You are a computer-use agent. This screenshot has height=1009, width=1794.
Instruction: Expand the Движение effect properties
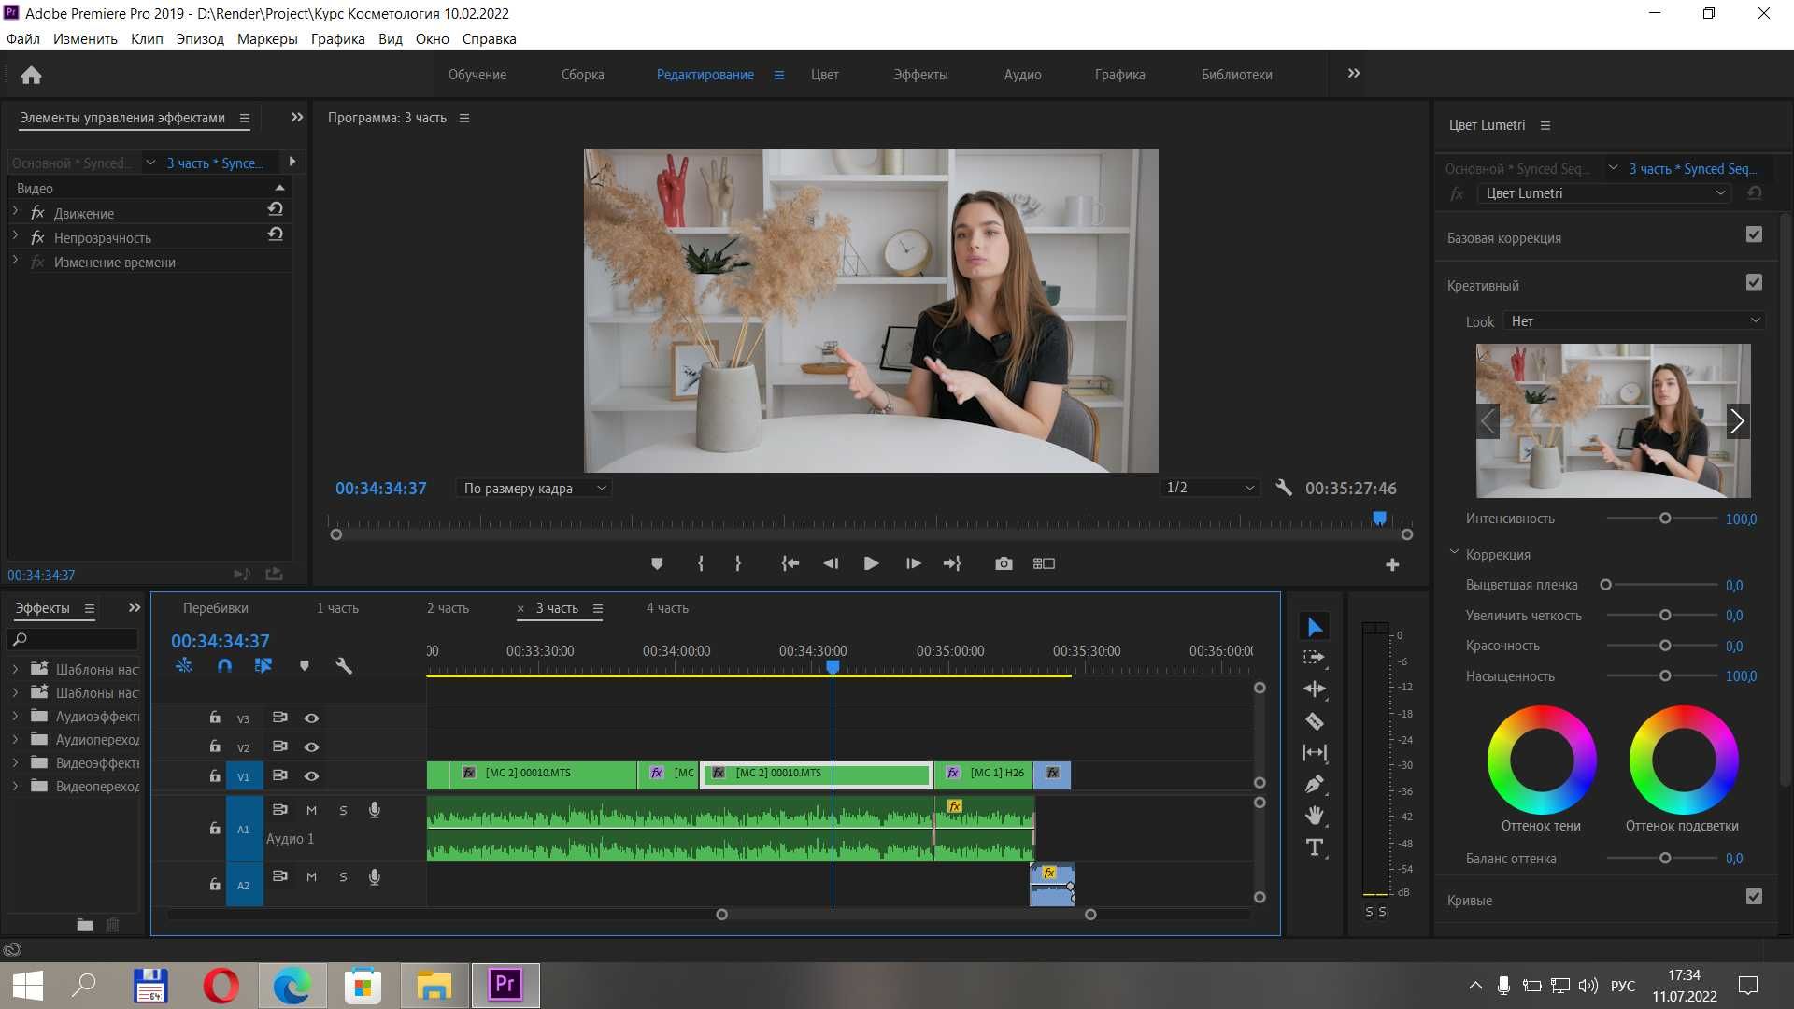pyautogui.click(x=15, y=212)
